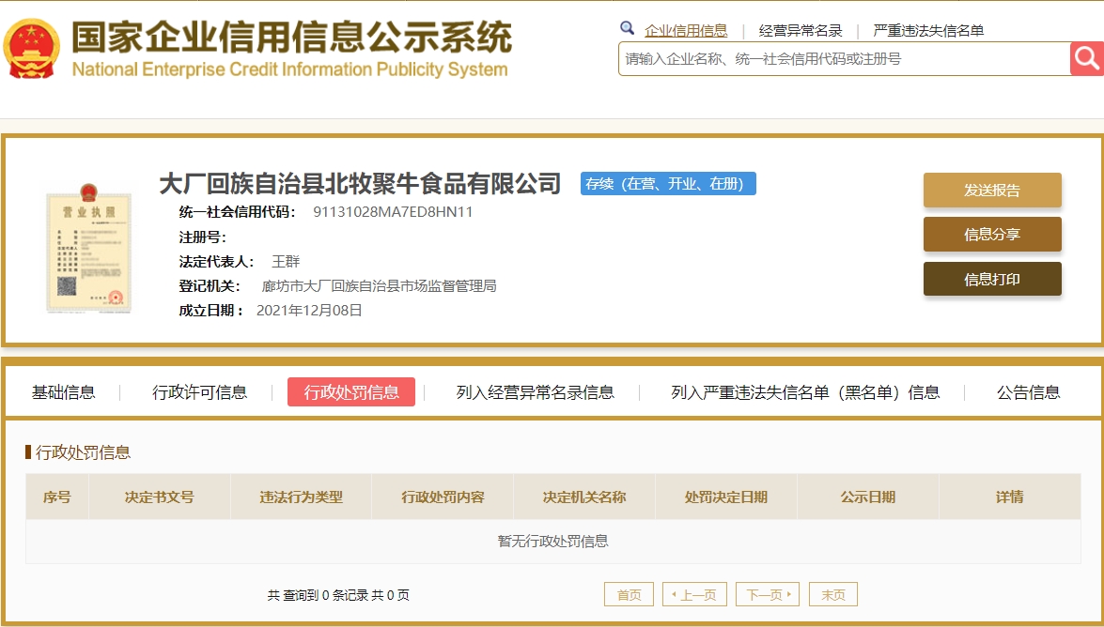Select the 经营异常名录 search category
Image resolution: width=1104 pixels, height=627 pixels.
tap(801, 30)
